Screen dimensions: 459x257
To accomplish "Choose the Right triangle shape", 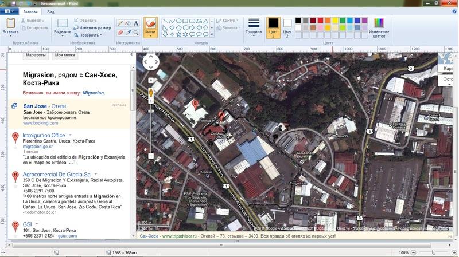I will 165,27.
